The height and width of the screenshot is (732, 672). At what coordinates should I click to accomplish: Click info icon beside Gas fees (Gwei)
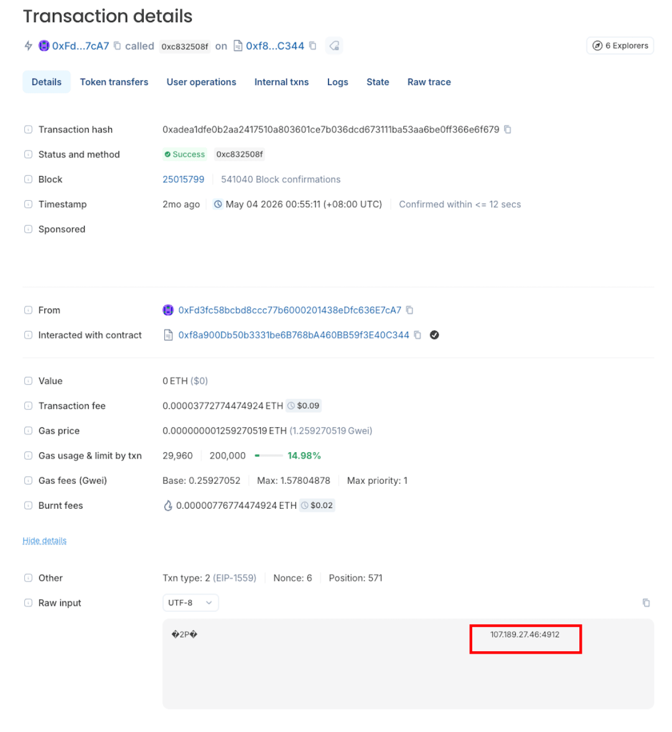pos(29,480)
